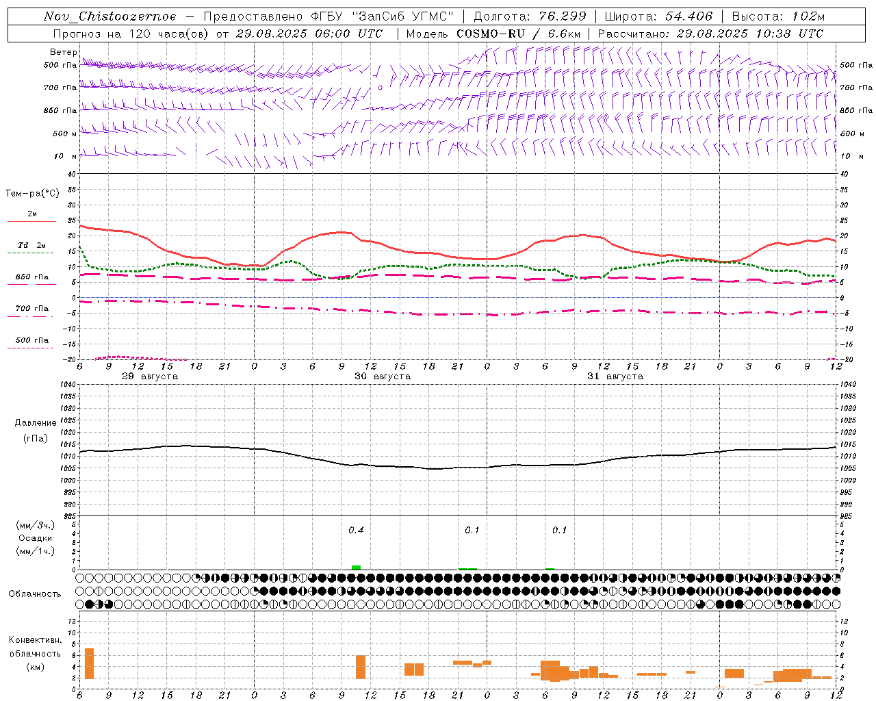Click the Ветер panel label
This screenshot has height=701, width=876.
coord(63,52)
